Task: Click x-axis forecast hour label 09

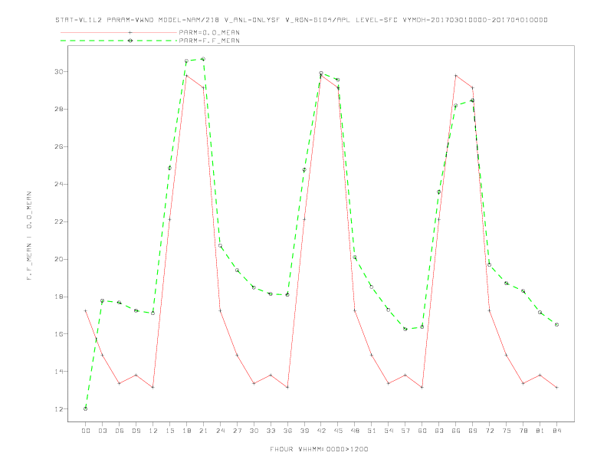Action: [x=136, y=431]
